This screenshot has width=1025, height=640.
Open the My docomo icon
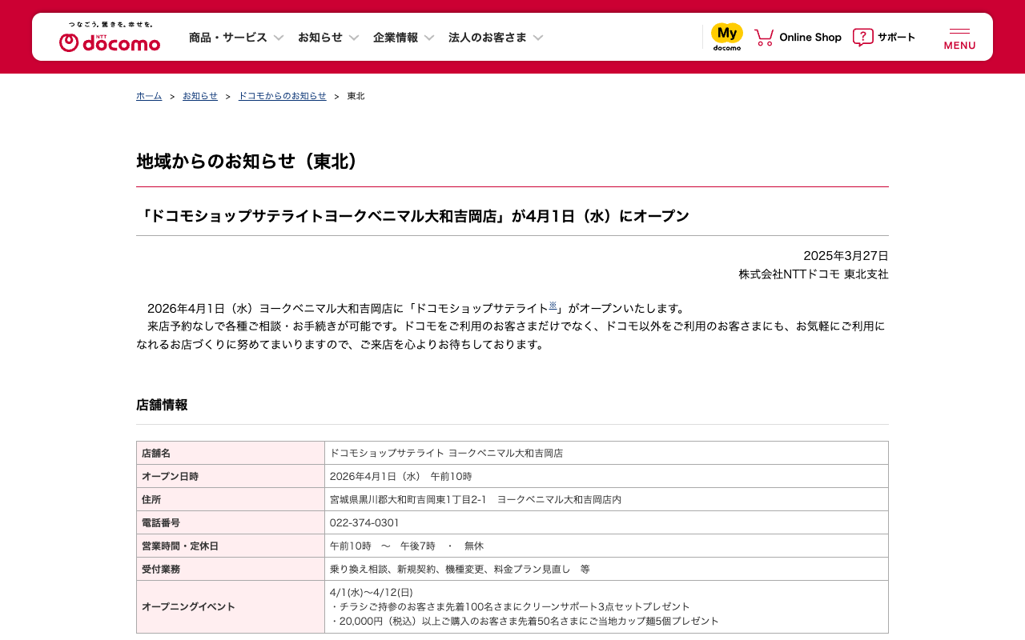(x=727, y=37)
